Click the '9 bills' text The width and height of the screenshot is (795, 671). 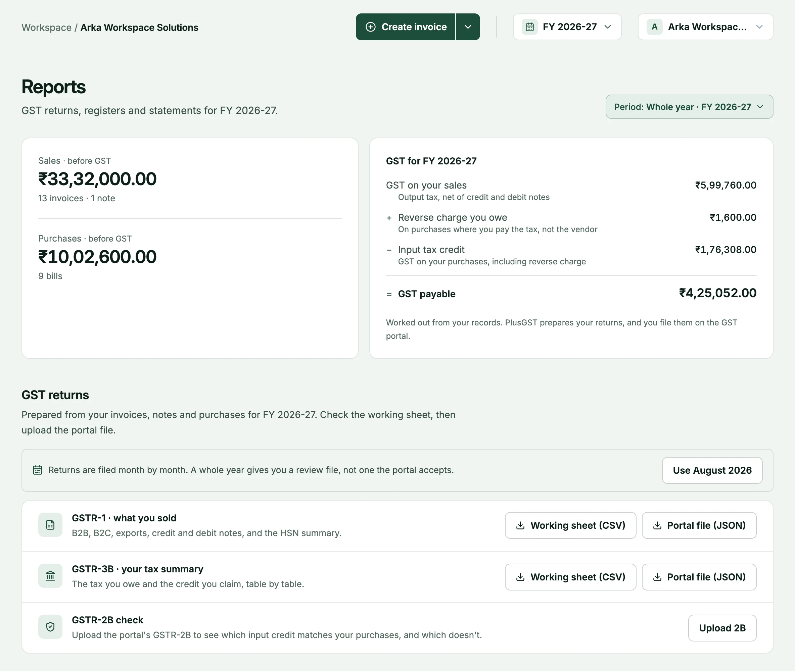(50, 276)
